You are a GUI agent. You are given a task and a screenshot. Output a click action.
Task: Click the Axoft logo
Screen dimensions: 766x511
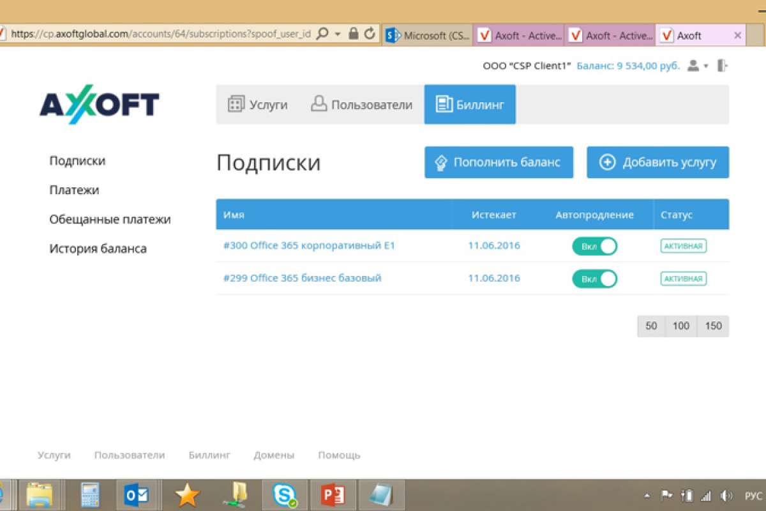point(100,103)
